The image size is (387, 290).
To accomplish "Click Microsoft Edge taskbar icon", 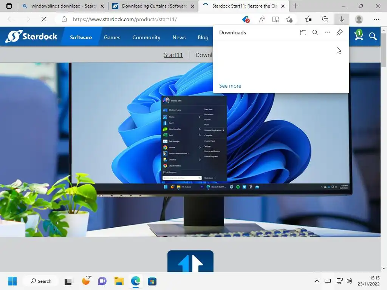I will [136, 281].
